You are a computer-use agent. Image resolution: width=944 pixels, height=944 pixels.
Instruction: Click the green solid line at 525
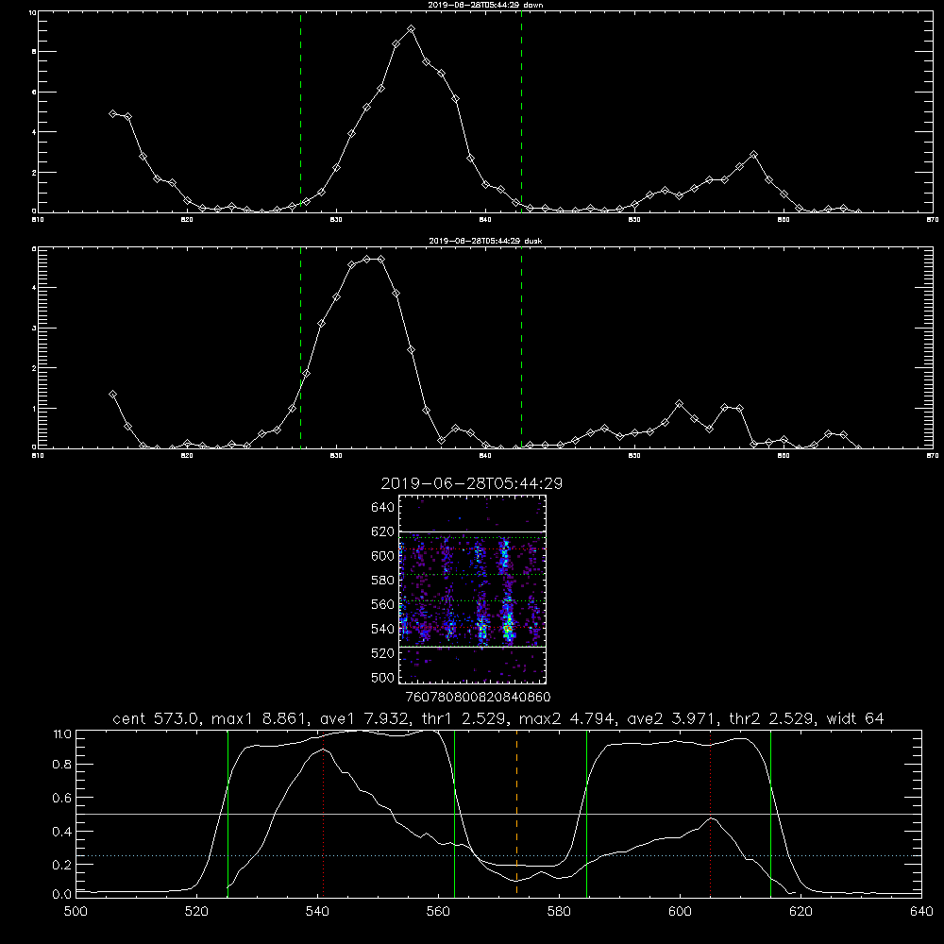click(x=228, y=814)
